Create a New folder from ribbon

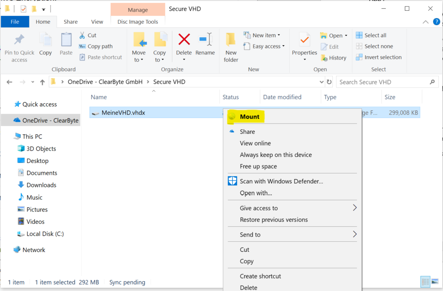231,47
